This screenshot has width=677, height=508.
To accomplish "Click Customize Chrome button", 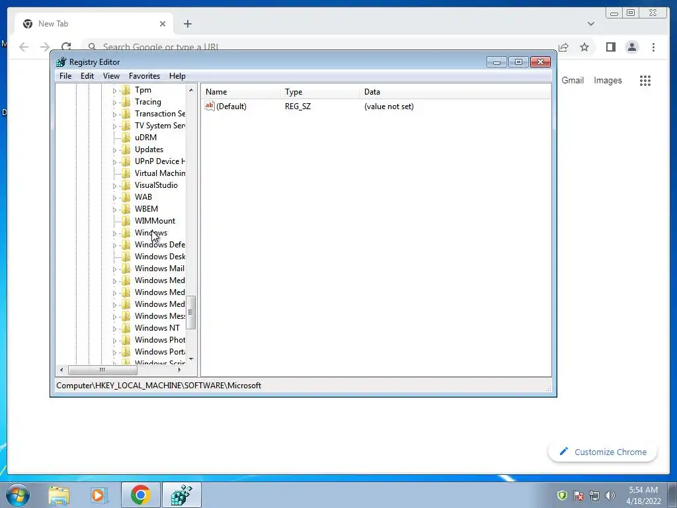I will (x=602, y=452).
